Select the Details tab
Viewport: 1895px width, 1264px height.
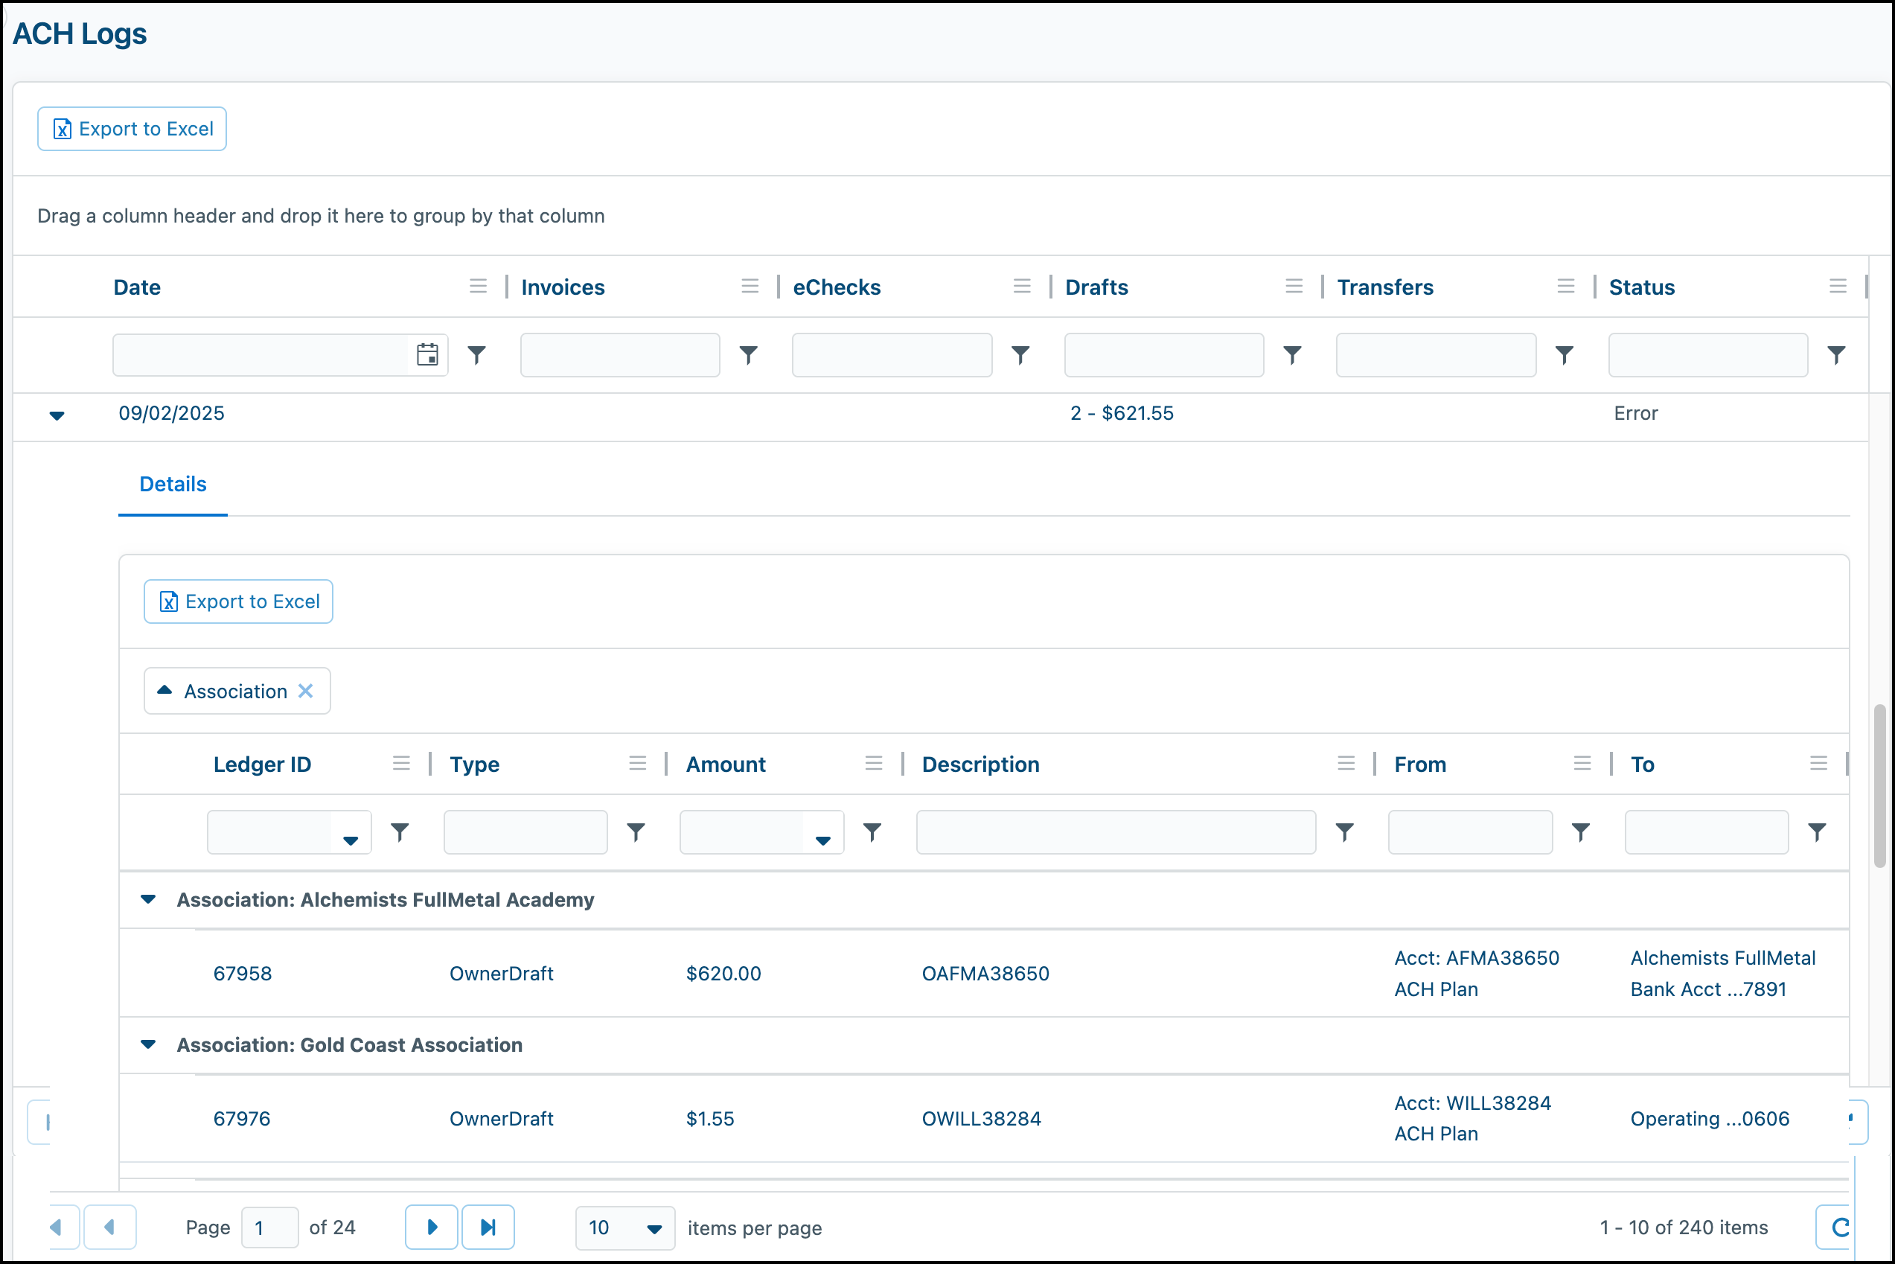click(173, 484)
